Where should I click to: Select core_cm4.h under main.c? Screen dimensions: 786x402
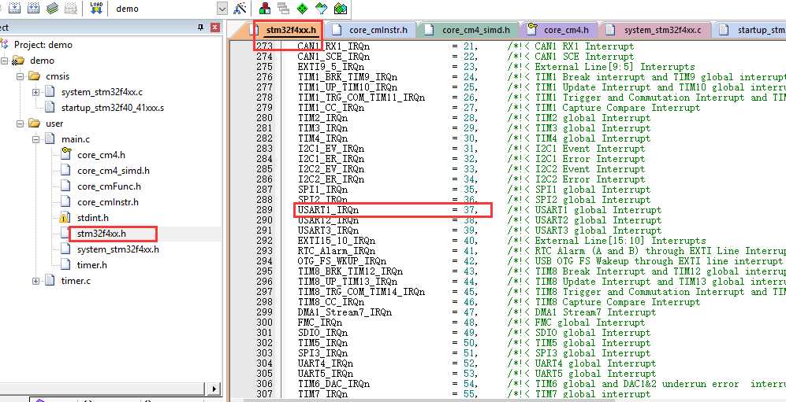pos(101,155)
